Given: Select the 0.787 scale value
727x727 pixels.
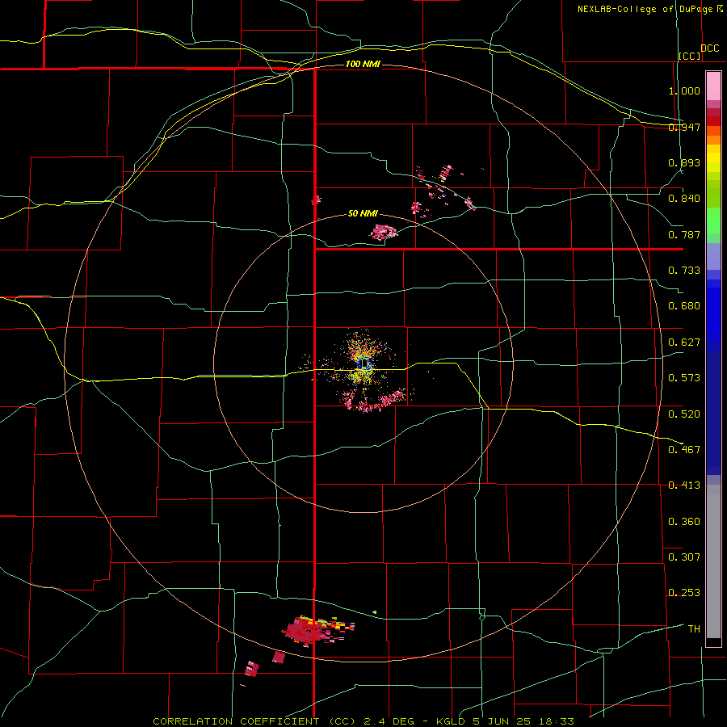Looking at the screenshot, I should tap(684, 234).
